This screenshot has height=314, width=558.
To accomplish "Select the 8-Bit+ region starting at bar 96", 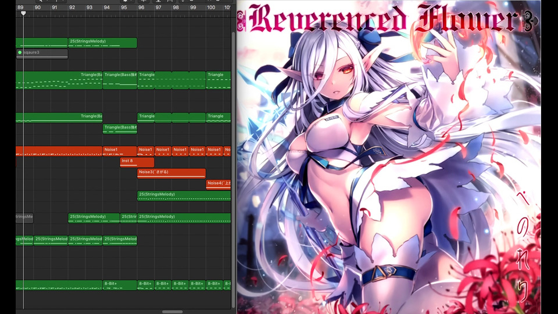I will click(145, 285).
